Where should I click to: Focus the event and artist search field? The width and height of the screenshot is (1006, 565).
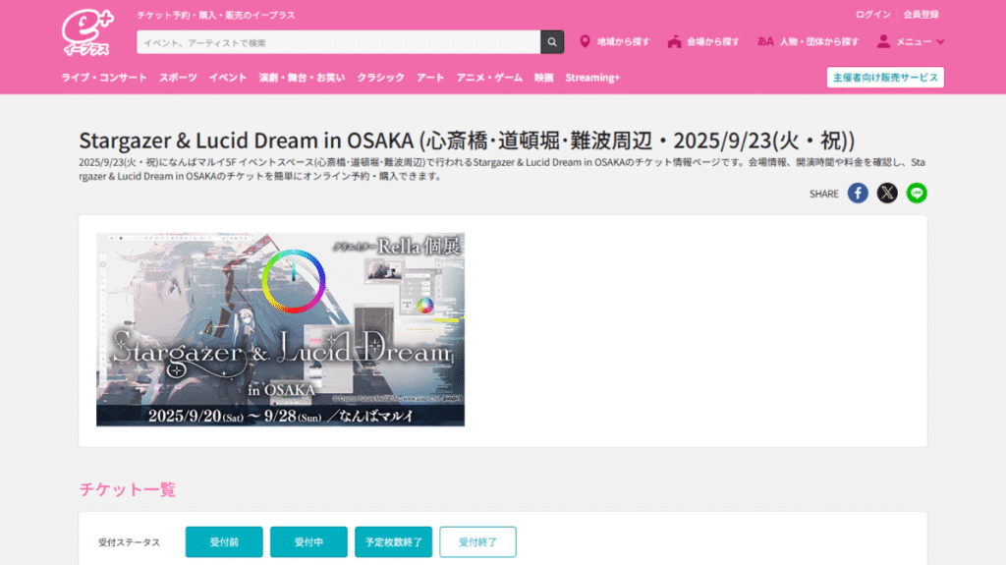point(339,42)
